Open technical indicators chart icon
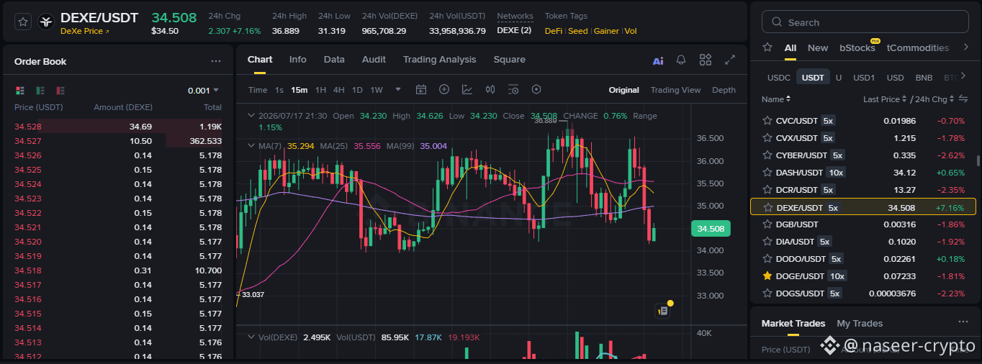982x364 pixels. tap(467, 90)
